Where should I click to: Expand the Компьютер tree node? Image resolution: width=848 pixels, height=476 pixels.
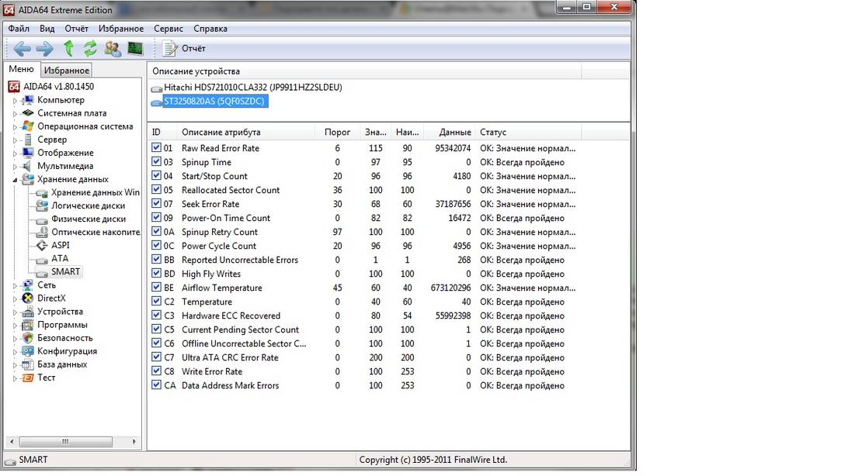click(16, 100)
